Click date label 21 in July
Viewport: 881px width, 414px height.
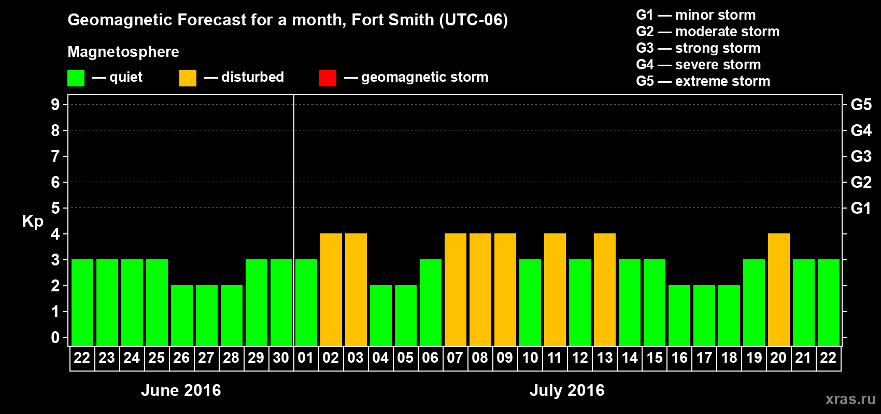pyautogui.click(x=803, y=358)
